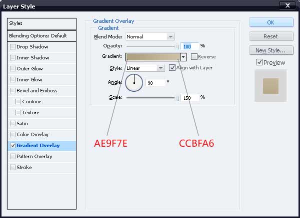Select the Inner Shadow label
Image resolution: width=300 pixels, height=218 pixels.
(33, 58)
